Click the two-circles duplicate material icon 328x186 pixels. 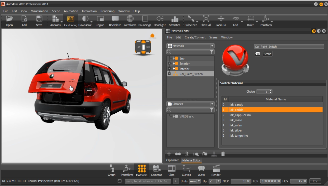178,154
